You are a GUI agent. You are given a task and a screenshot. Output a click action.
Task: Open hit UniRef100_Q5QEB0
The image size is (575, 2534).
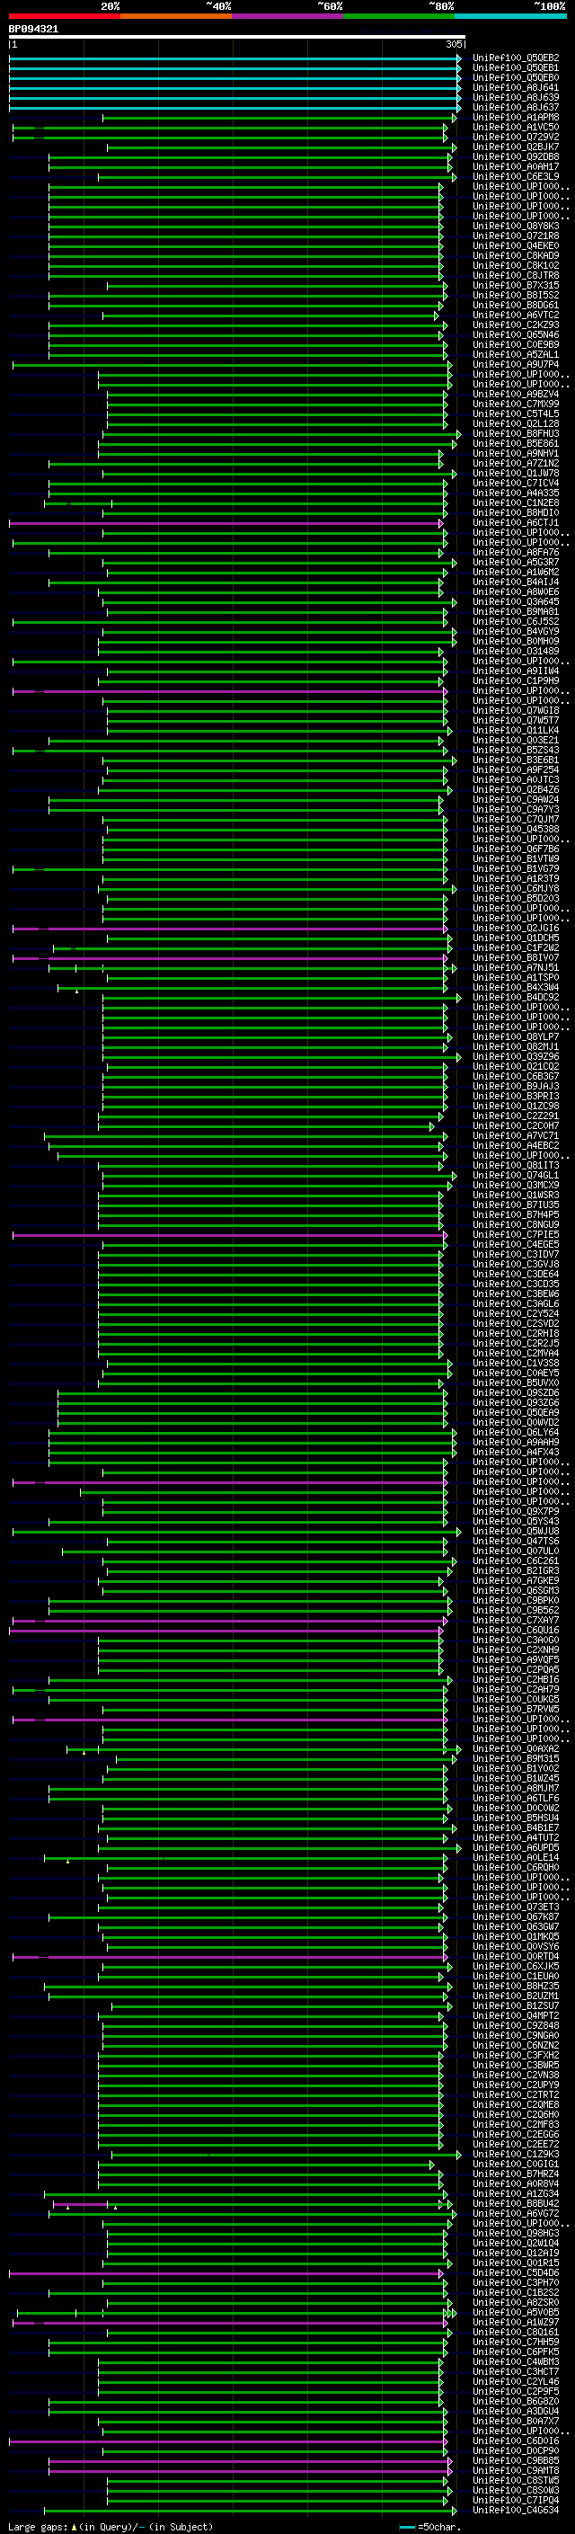(516, 77)
